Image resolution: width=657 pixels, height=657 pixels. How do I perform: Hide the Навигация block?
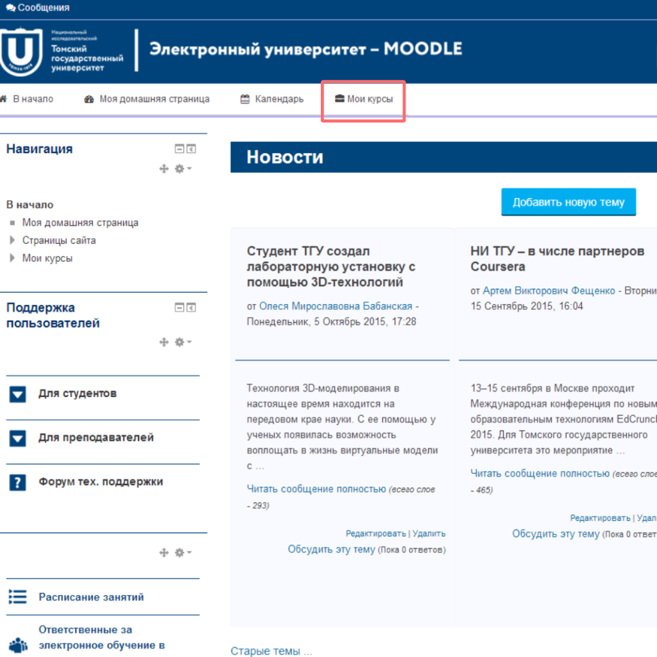(x=180, y=149)
